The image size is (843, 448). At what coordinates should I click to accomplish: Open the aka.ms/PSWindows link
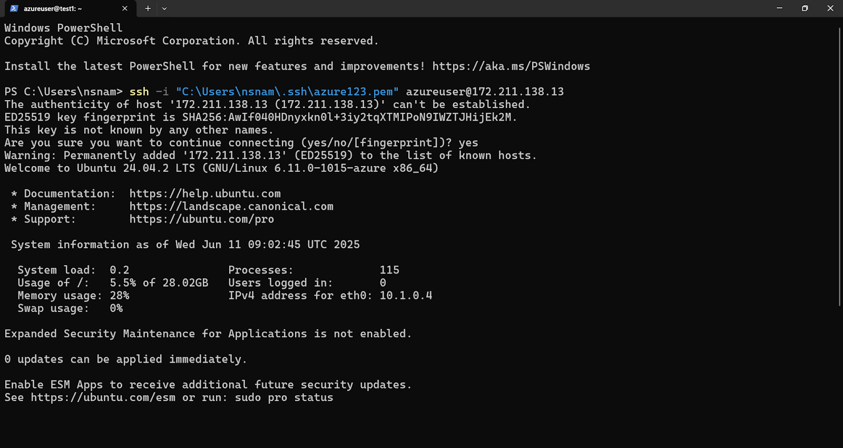(511, 66)
